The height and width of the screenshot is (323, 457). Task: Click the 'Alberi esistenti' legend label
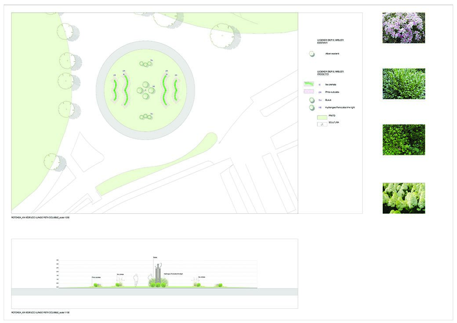332,54
